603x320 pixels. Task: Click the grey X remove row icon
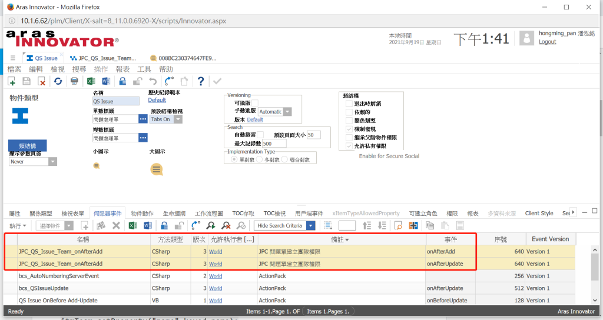point(116,225)
